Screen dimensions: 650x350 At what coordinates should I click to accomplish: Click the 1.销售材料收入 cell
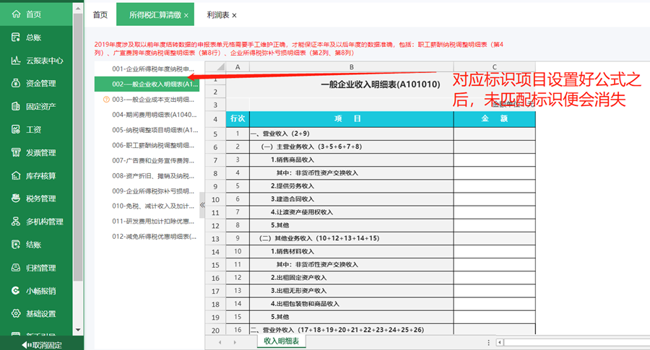[352, 251]
